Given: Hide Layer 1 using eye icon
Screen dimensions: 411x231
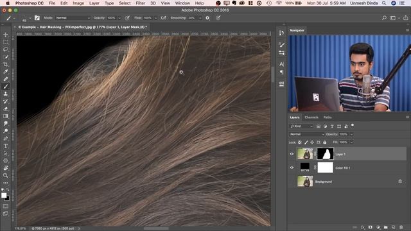Looking at the screenshot, I should [292, 154].
